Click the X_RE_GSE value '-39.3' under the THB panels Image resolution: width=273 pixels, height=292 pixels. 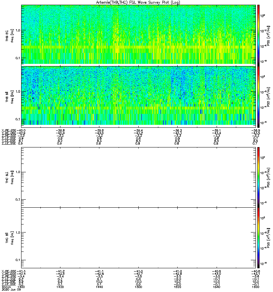click(177, 130)
